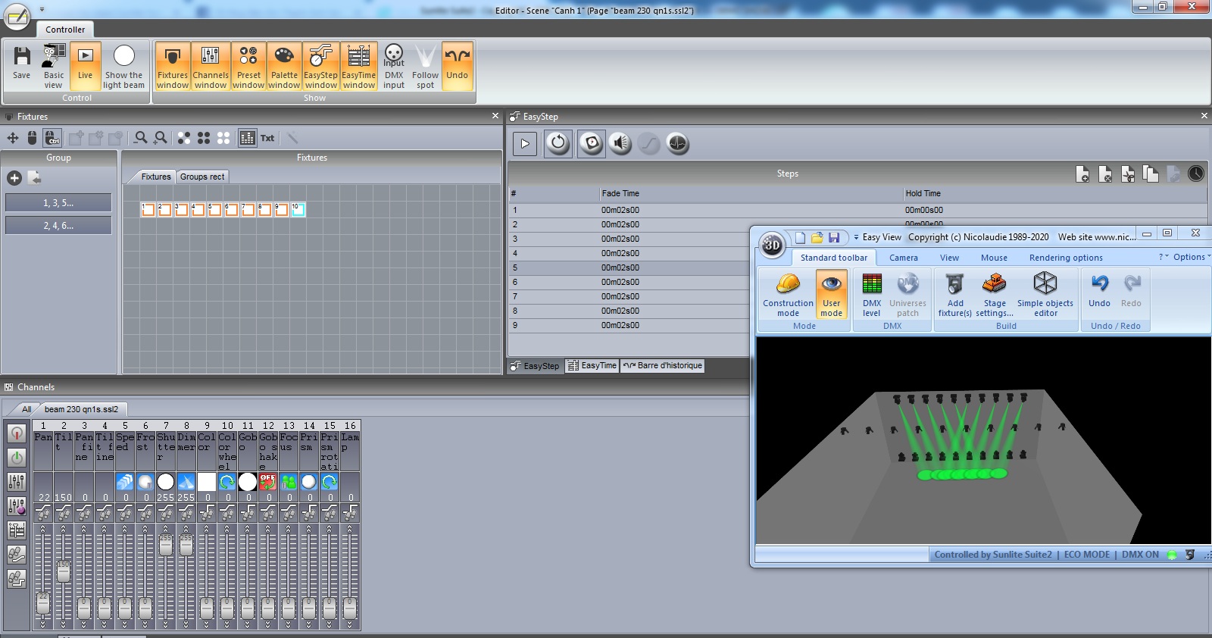Switch to the Groups rect tab
This screenshot has height=638, width=1212.
pos(202,177)
